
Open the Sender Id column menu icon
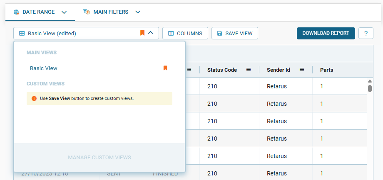(x=302, y=70)
